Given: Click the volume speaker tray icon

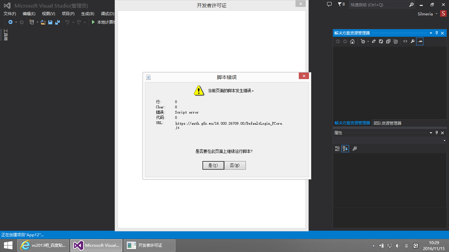Looking at the screenshot, I should pyautogui.click(x=398, y=245).
